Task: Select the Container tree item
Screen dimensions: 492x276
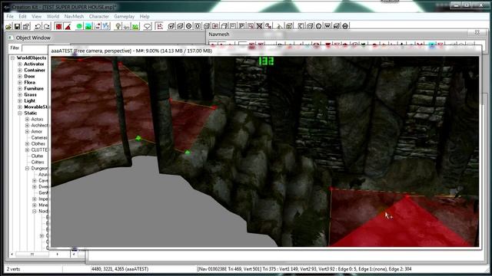Action: point(35,70)
